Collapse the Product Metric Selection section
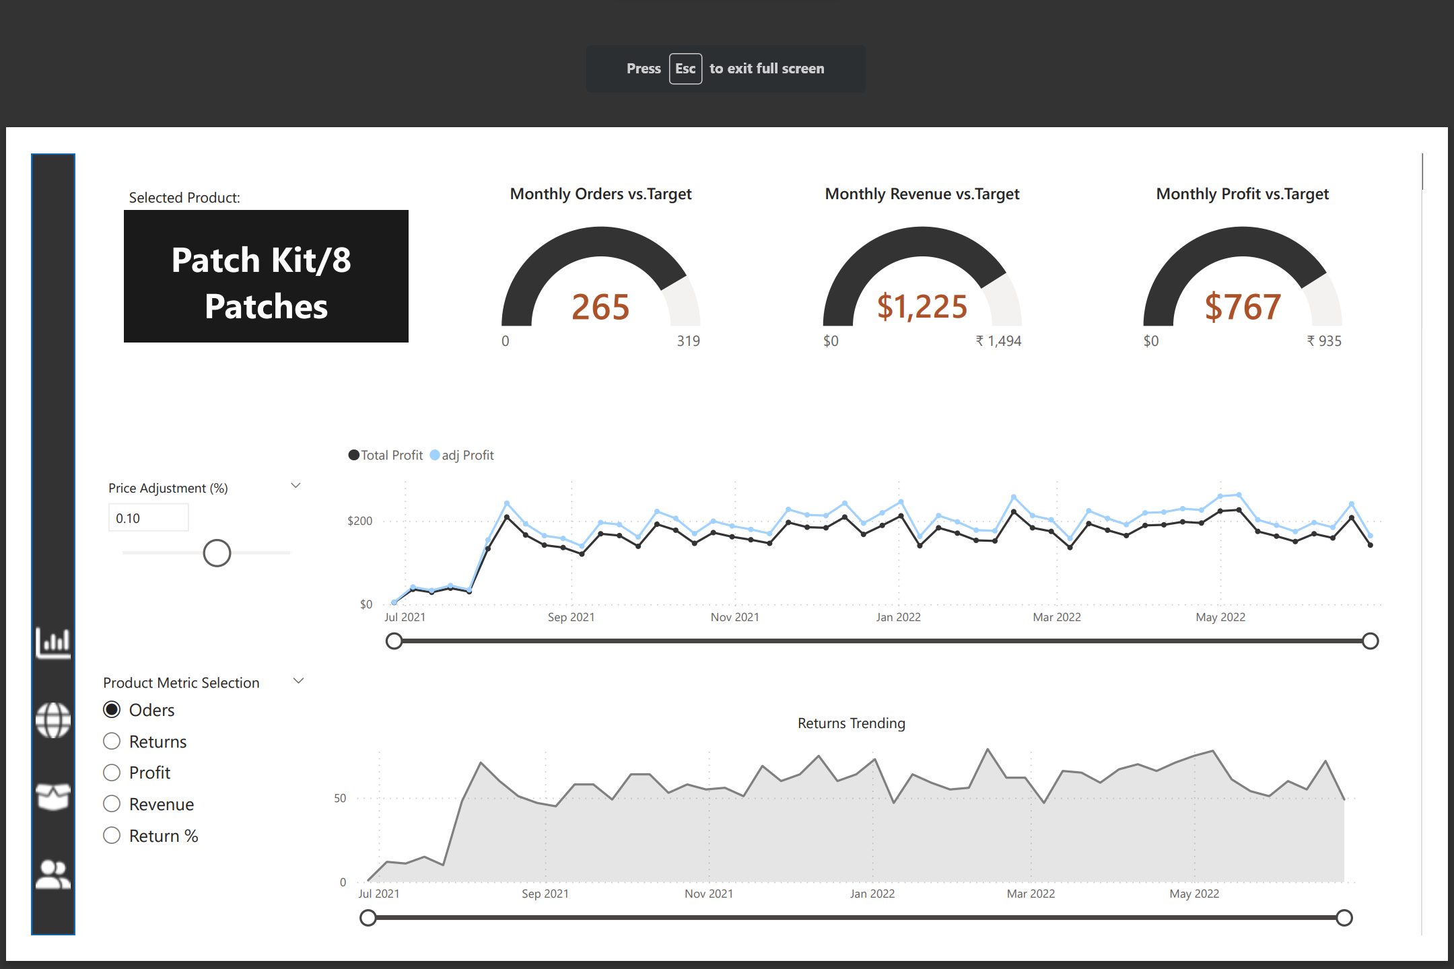 point(298,680)
